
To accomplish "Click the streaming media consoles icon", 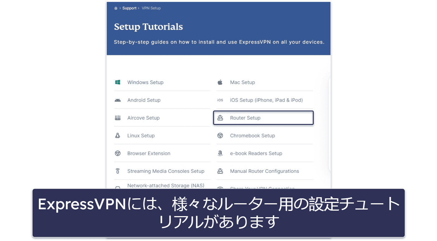I will tap(118, 171).
